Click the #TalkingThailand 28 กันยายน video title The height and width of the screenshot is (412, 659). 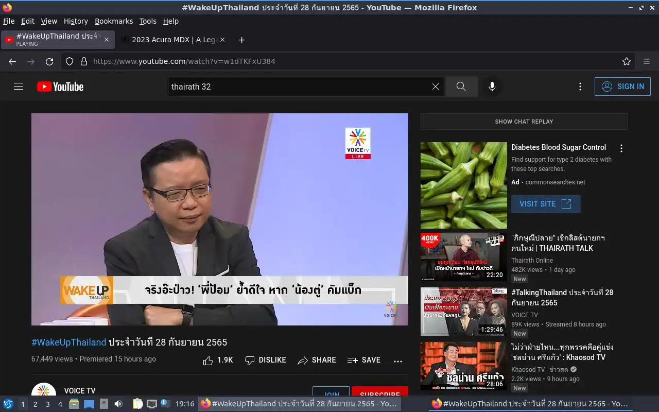[x=562, y=298]
